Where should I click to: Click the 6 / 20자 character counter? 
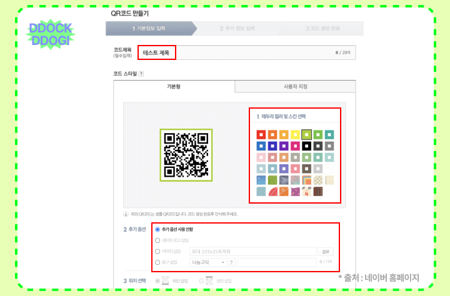343,52
